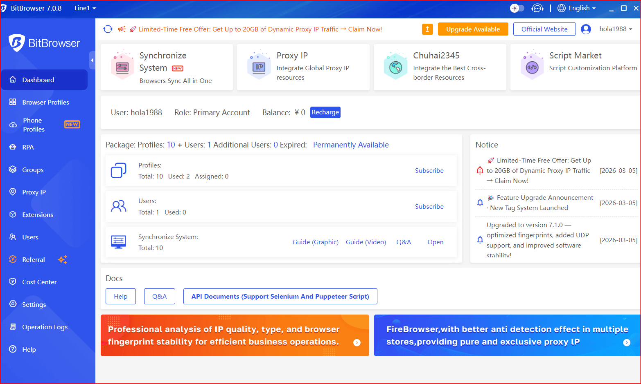This screenshot has width=641, height=384.
Task: Collapse the left sidebar panel
Action: [92, 60]
